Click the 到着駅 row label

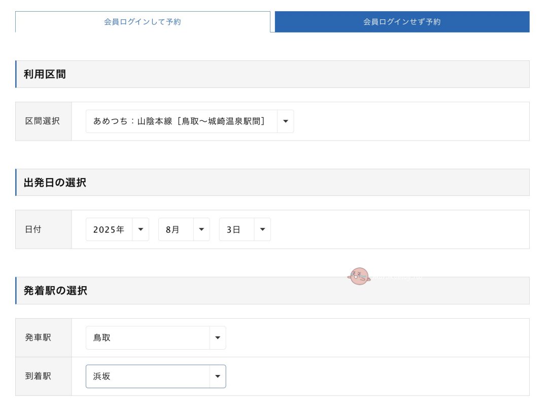38,376
